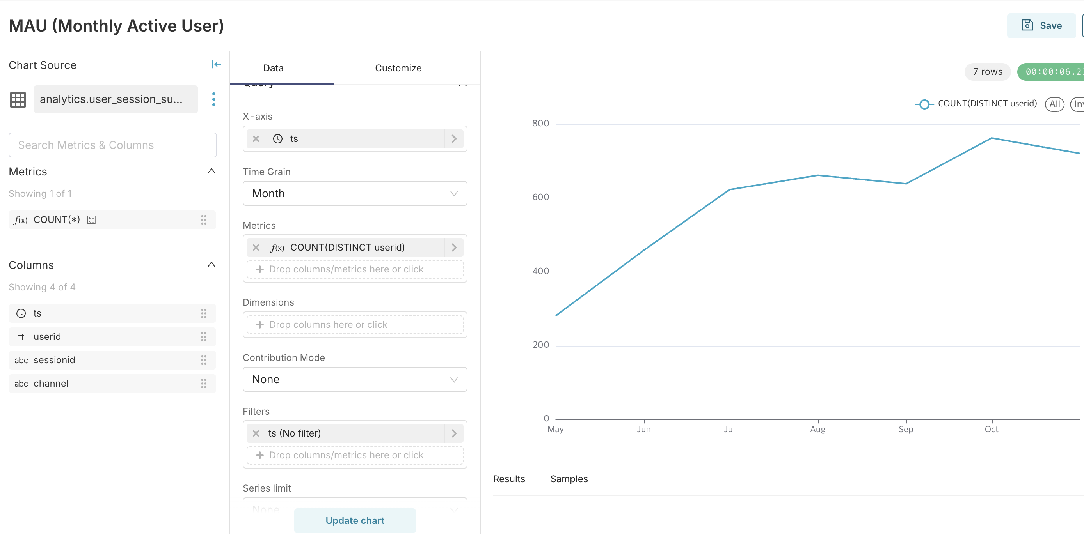
Task: Click drag handle of channel column
Action: click(203, 383)
